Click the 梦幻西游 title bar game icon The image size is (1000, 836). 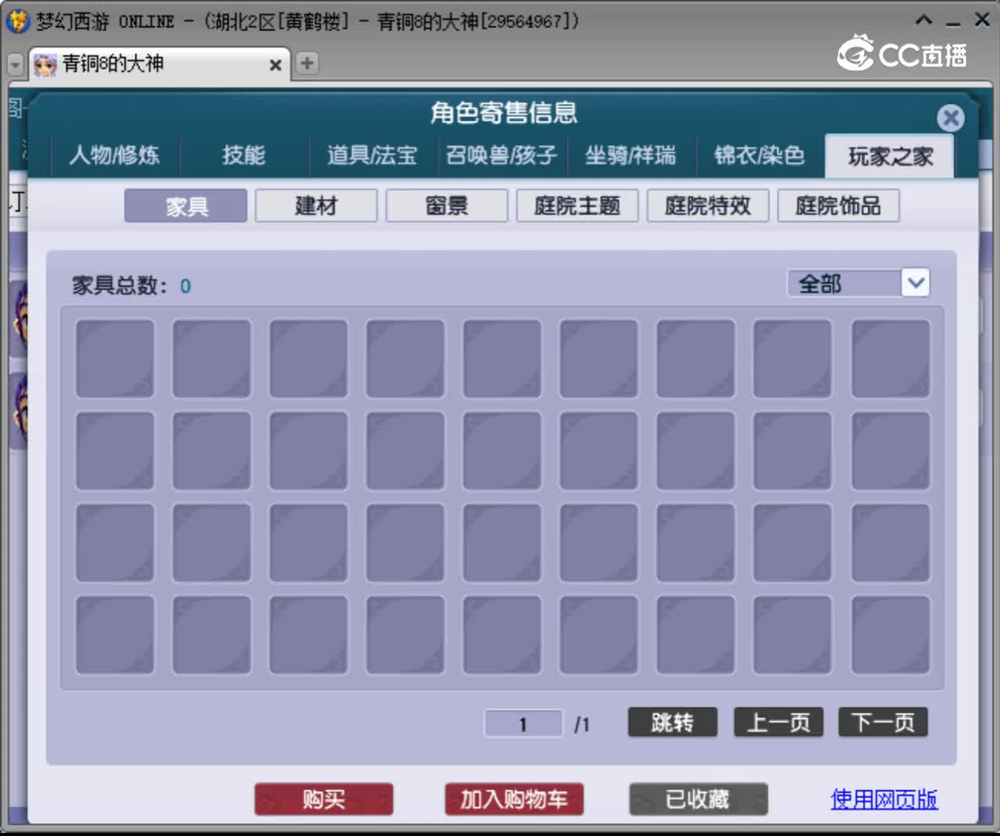coord(17,21)
